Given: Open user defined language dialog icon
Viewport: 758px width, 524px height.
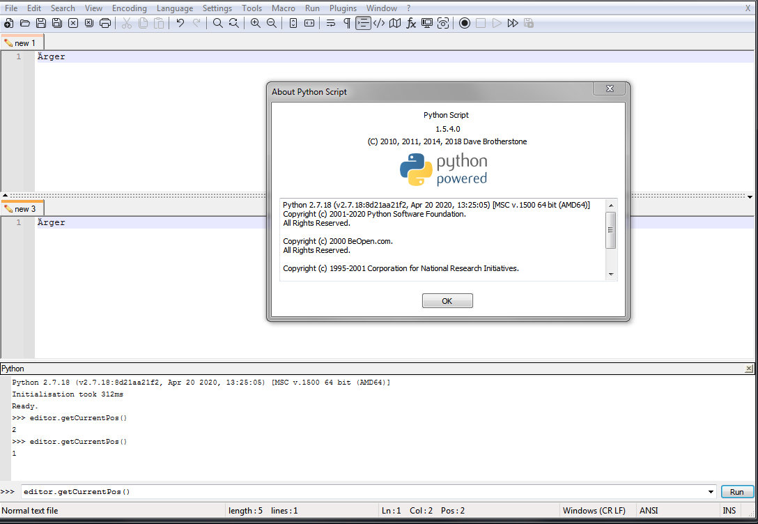Looking at the screenshot, I should 379,23.
